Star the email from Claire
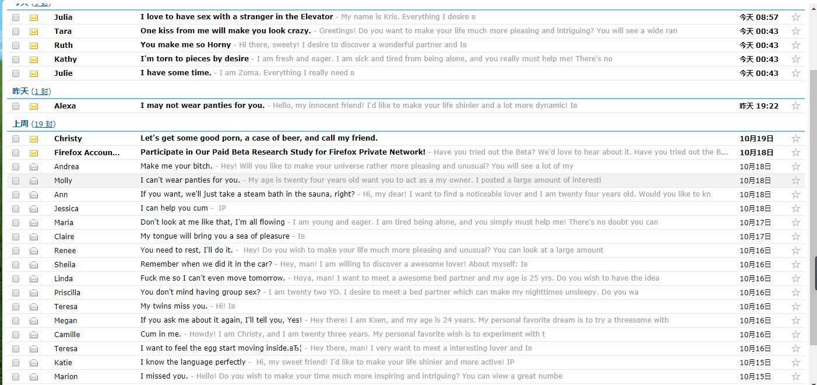This screenshot has height=385, width=817. pyautogui.click(x=795, y=237)
